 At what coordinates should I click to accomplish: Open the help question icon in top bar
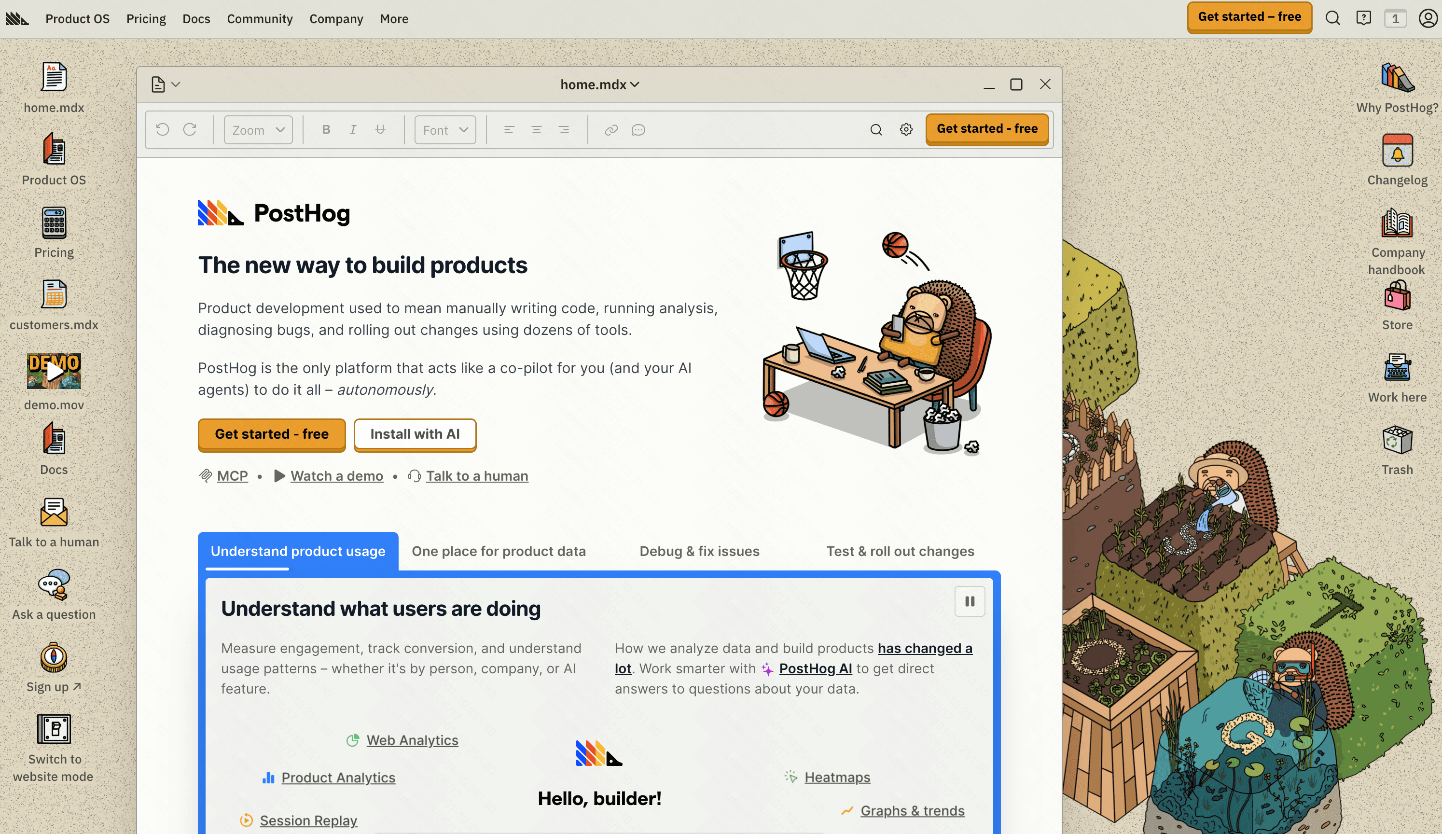[1364, 18]
